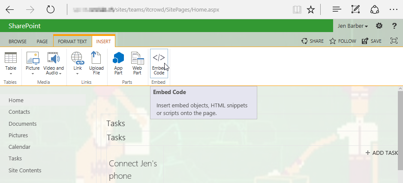
Task: Click the SharePoint brand link
Action: [x=24, y=26]
